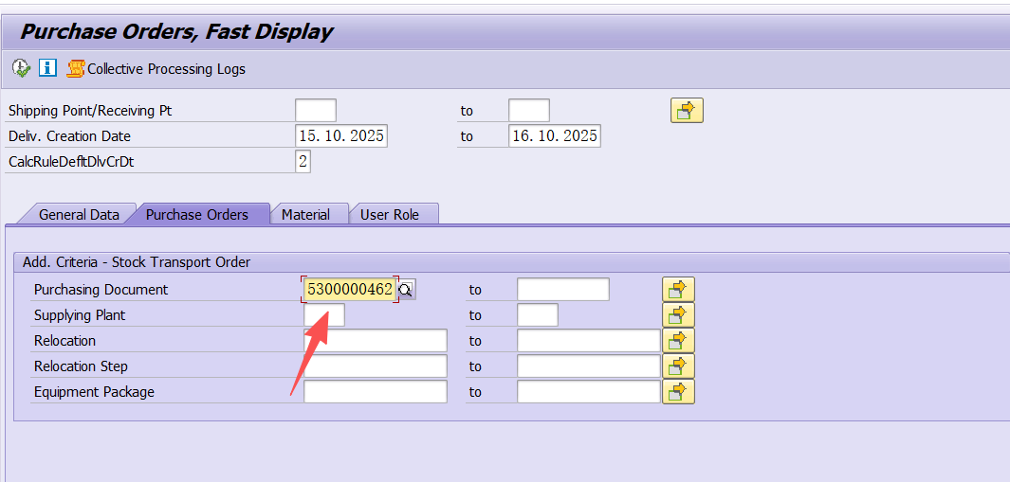1010x482 pixels.
Task: Click the Deliv. Creation Date to field
Action: click(x=555, y=136)
